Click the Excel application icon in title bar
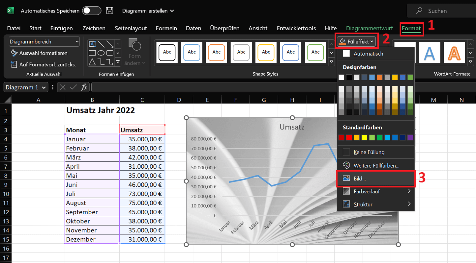The image size is (476, 263). [11, 11]
